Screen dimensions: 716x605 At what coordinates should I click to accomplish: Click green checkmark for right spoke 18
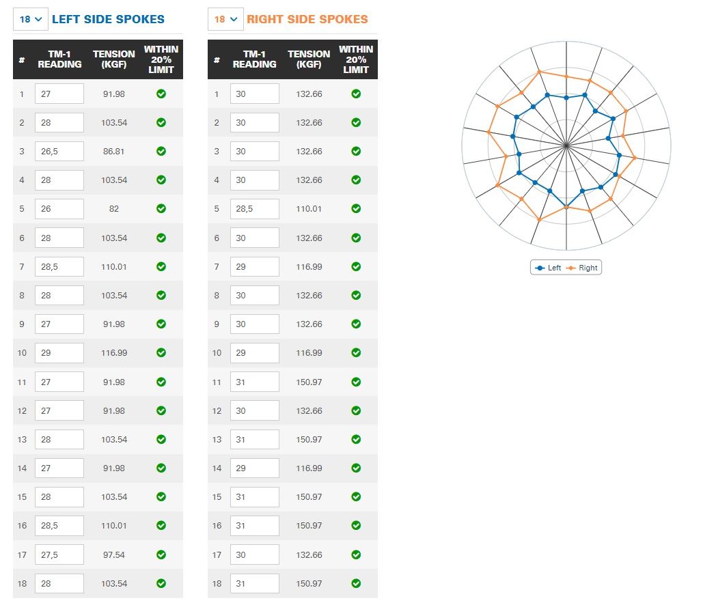(356, 584)
